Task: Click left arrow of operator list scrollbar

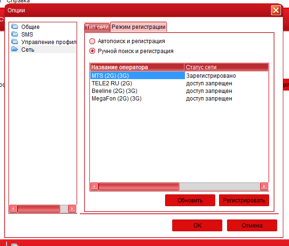Action: pos(94,187)
